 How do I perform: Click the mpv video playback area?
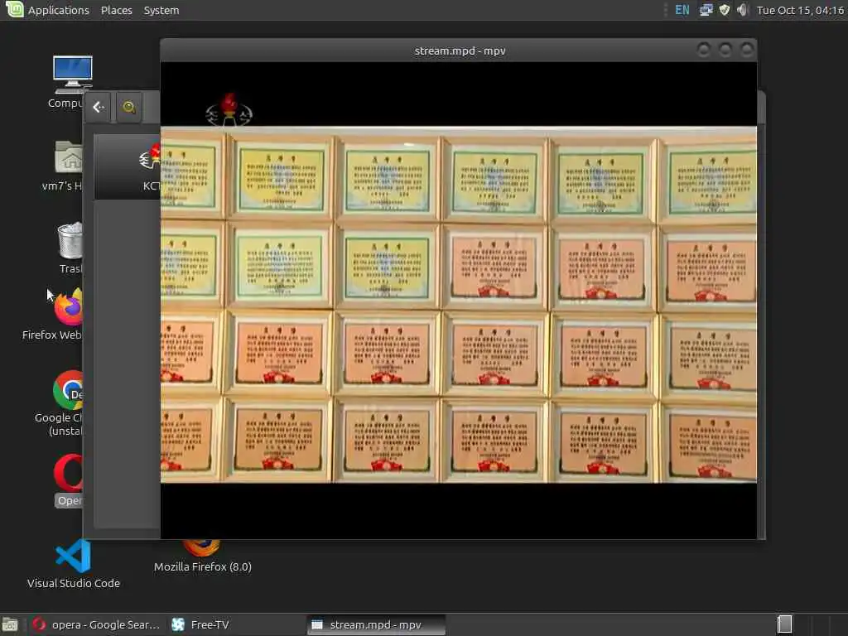459,300
